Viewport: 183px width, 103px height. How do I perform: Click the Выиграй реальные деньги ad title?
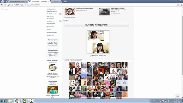(x=85, y=8)
